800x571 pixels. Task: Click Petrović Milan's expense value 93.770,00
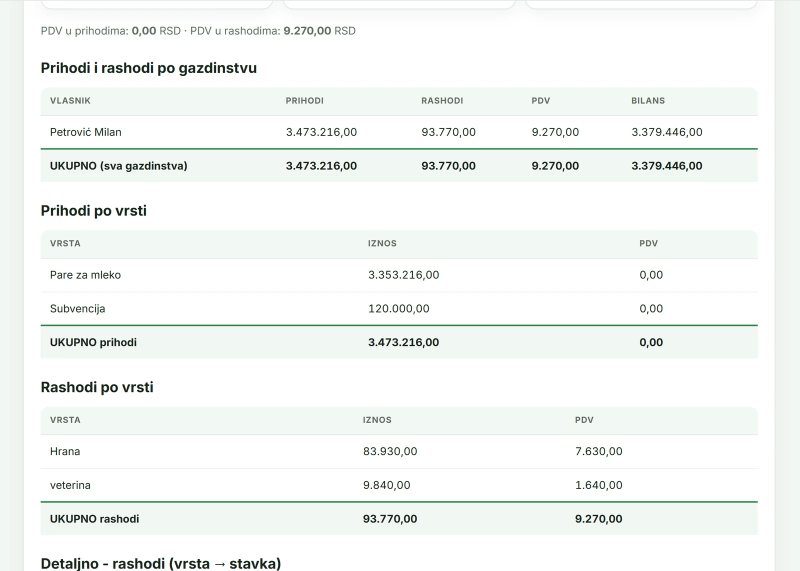click(448, 132)
